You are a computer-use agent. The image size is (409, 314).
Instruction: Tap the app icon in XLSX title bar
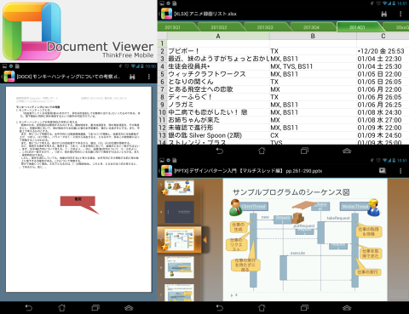166,14
